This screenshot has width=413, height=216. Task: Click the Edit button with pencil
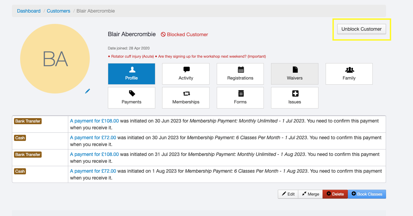288,194
